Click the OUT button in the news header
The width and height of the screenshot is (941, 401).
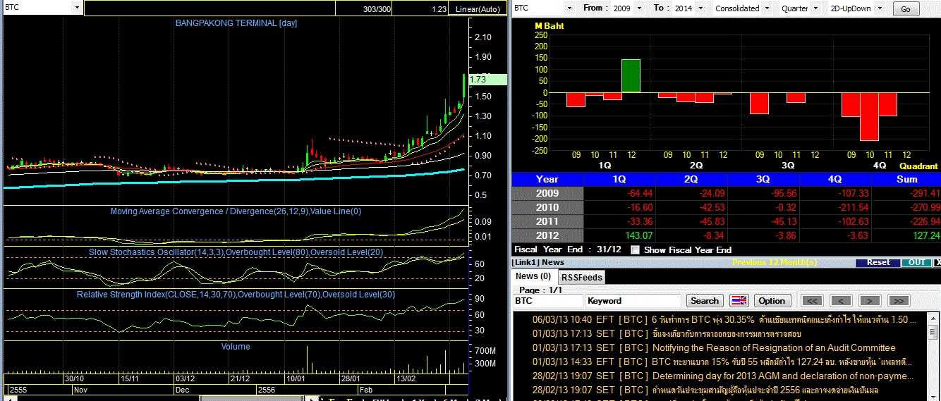click(x=916, y=262)
